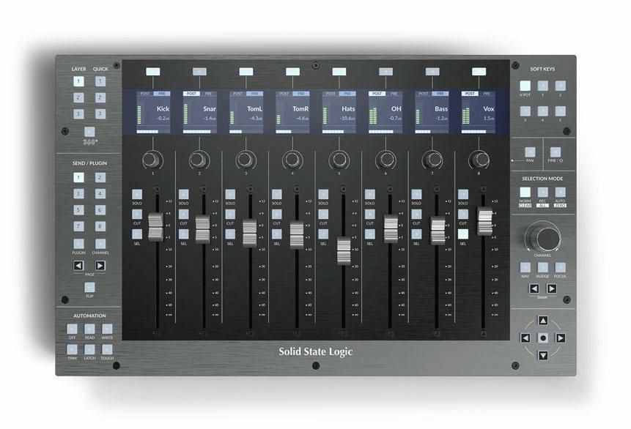
Task: Click the Bank left arrow button
Action: [x=534, y=288]
